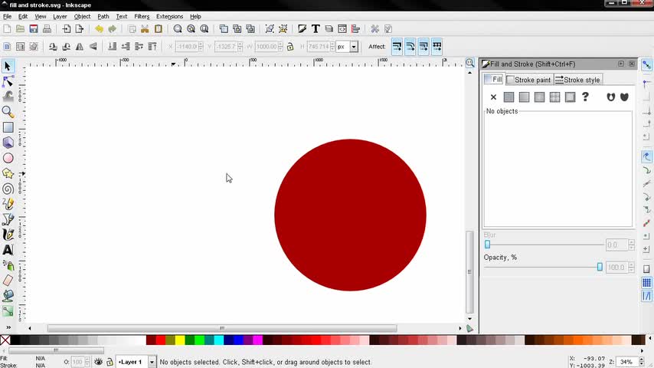Choose the Star and polygon tool
Viewport: 654px width, 368px height.
click(x=8, y=173)
